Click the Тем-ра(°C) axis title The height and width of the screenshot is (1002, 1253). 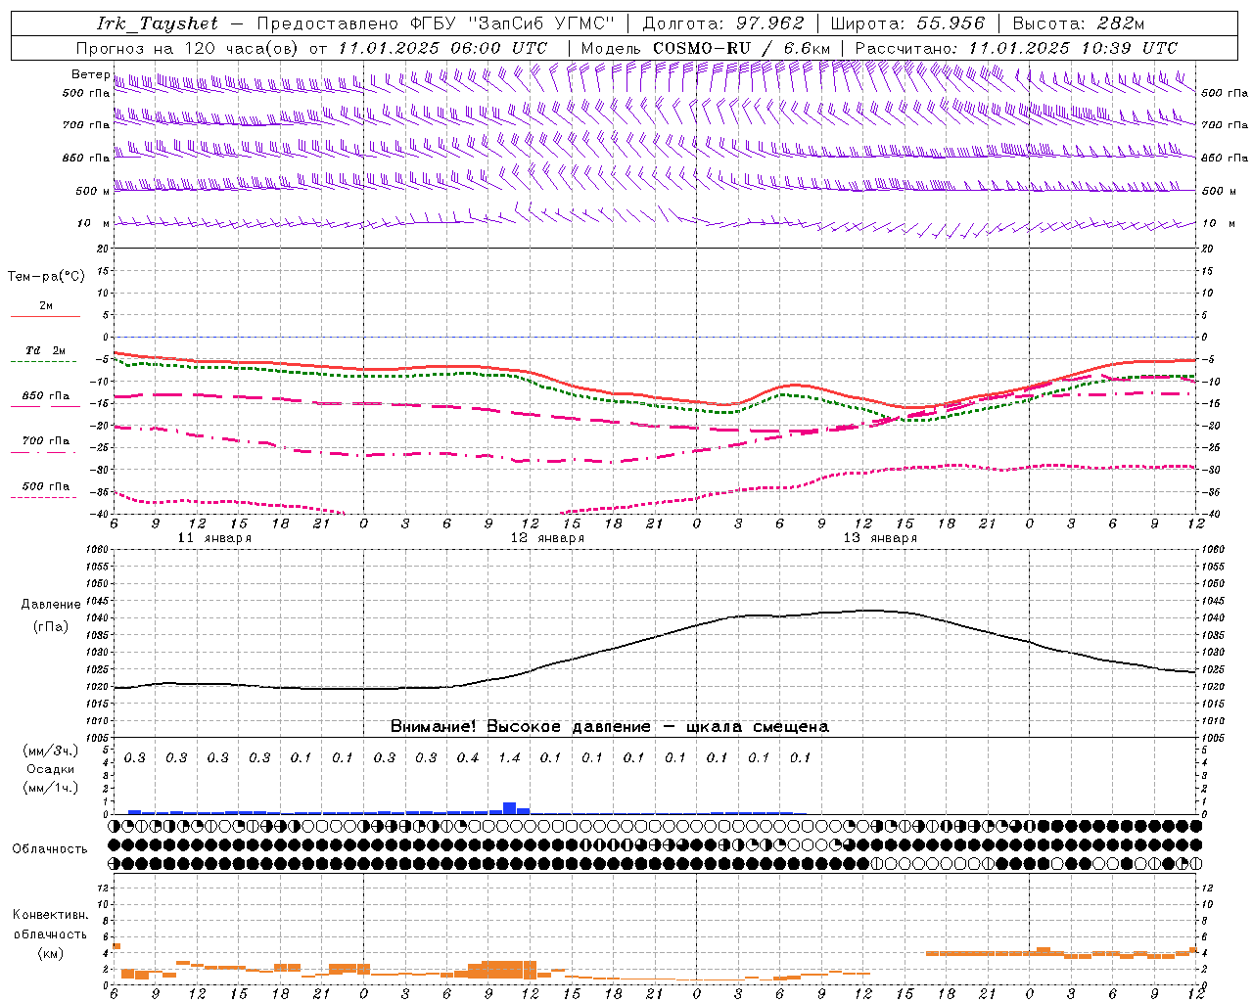pos(46,277)
